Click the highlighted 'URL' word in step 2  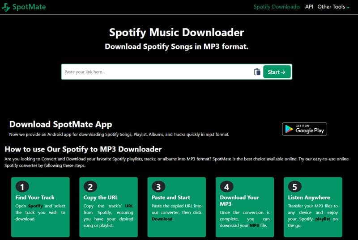(x=129, y=206)
